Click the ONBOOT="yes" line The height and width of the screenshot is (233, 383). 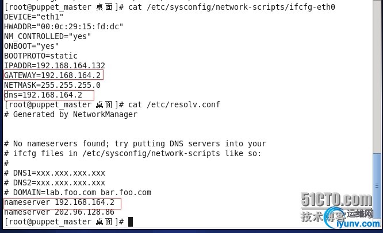[31, 46]
